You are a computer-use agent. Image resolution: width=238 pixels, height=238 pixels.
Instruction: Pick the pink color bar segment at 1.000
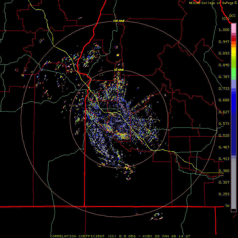tap(234, 28)
